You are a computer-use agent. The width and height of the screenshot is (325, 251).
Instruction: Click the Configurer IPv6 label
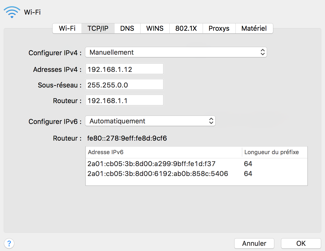pyautogui.click(x=55, y=122)
